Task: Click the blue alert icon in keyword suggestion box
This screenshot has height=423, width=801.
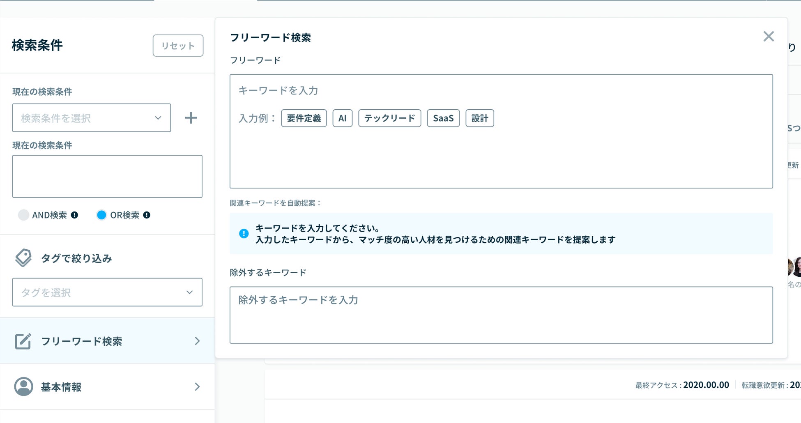Action: (244, 234)
